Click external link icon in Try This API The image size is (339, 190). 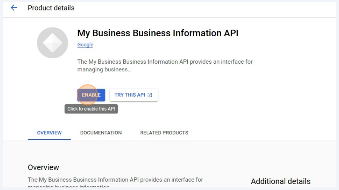click(149, 95)
